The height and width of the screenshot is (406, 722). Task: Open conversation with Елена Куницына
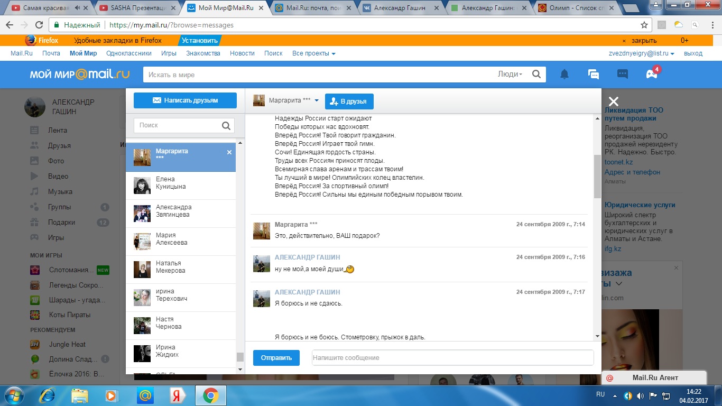181,186
